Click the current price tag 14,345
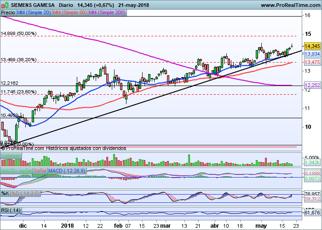The width and height of the screenshot is (322, 230). [312, 46]
